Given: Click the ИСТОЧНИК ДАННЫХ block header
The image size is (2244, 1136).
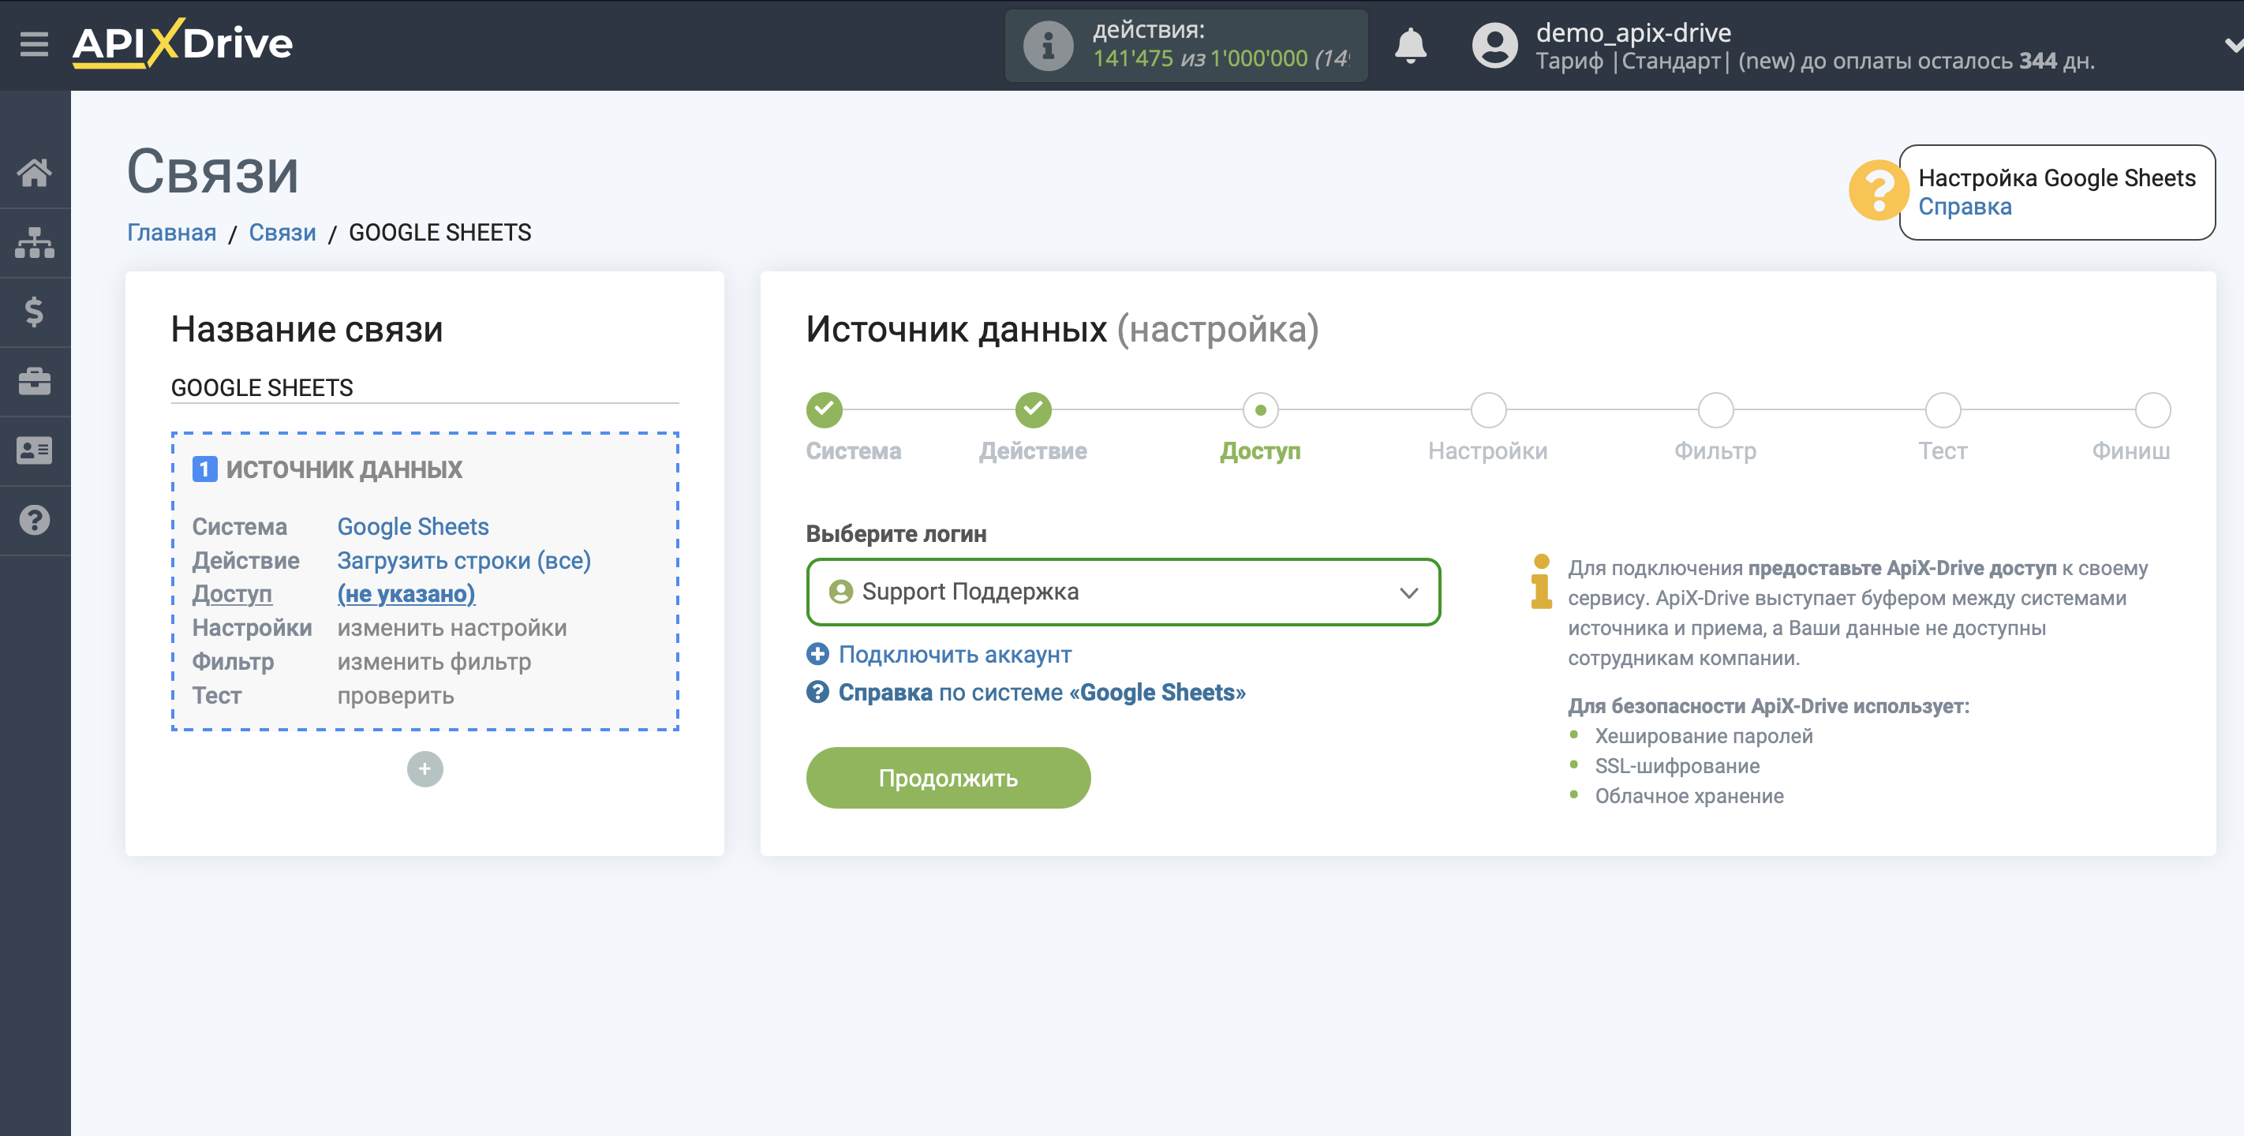Looking at the screenshot, I should click(344, 469).
